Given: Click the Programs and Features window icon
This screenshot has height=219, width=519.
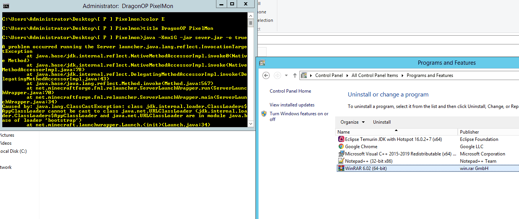Looking at the screenshot, I should tap(262, 63).
